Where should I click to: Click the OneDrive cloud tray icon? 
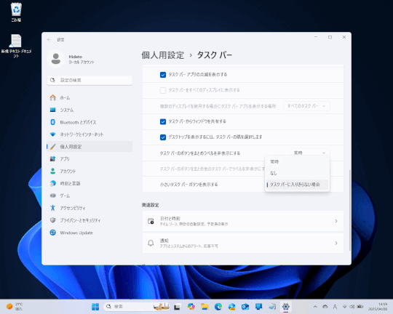coord(325,307)
